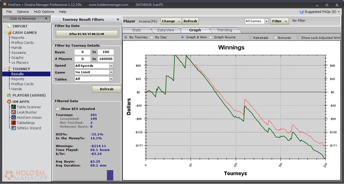
Task: Click the Buyin maximum input field
Action: 106,52
